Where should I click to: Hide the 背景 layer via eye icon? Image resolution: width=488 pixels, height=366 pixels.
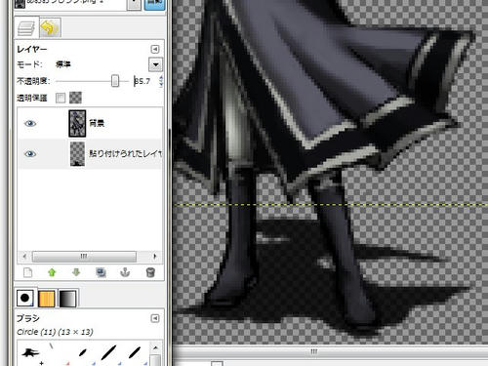pyautogui.click(x=30, y=123)
